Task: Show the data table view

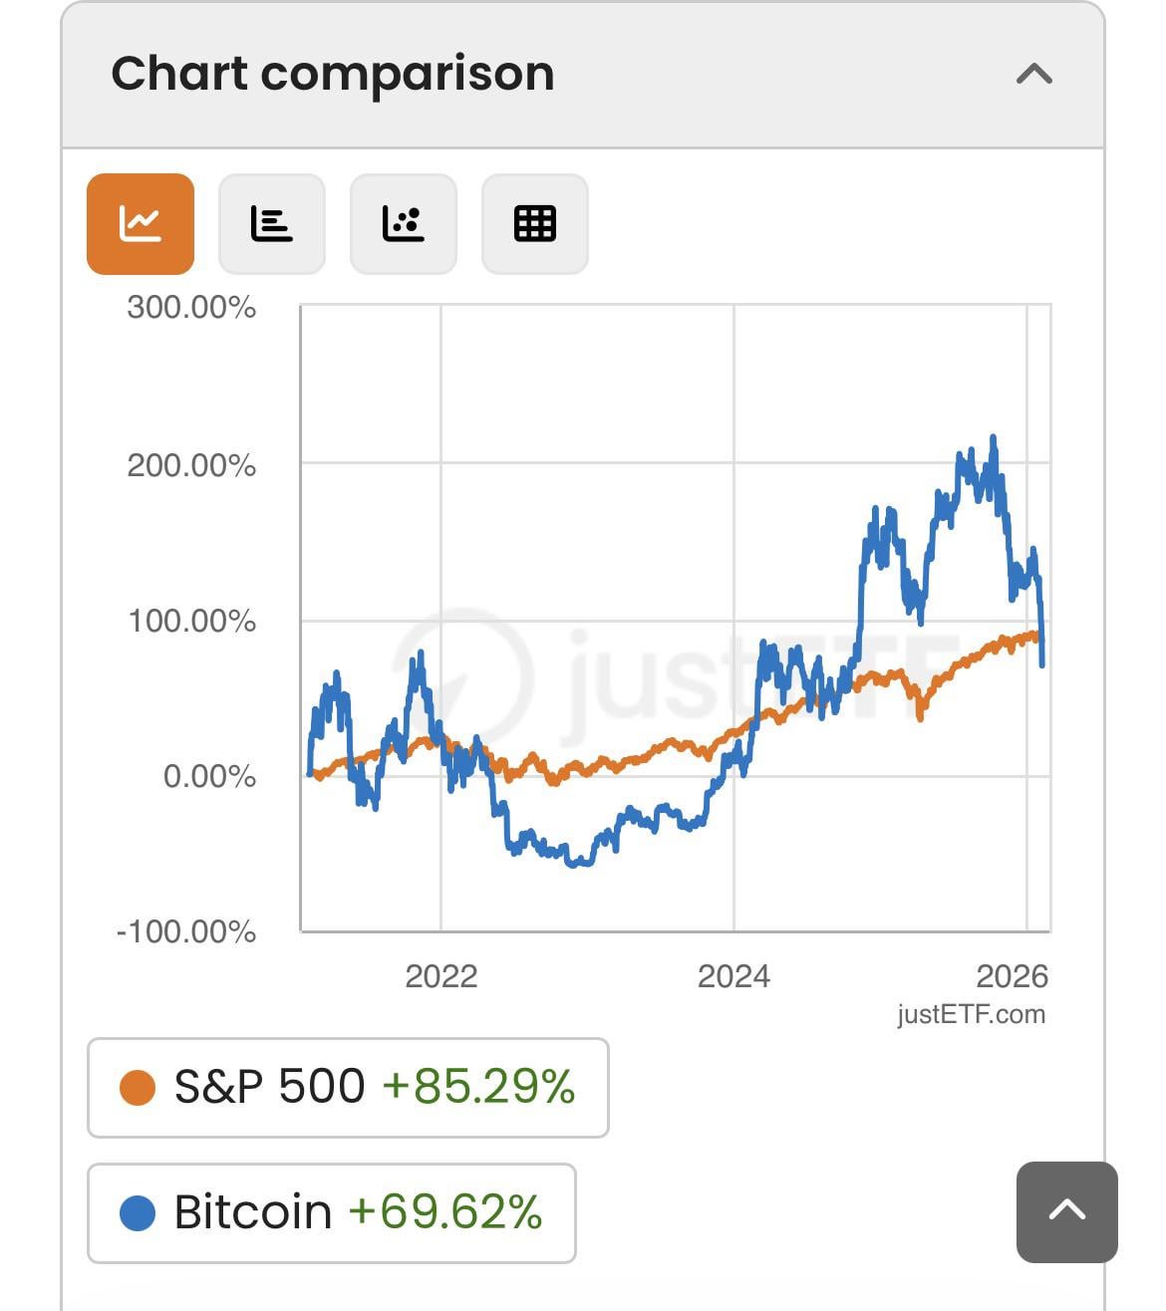Action: [x=534, y=224]
